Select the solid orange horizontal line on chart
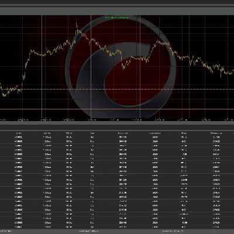 click(117, 109)
